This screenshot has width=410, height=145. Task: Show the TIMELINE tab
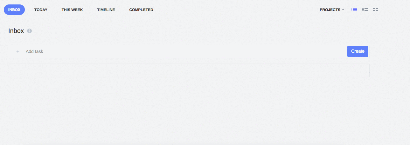[106, 10]
